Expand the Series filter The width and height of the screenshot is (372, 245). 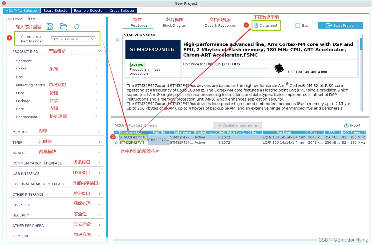pos(96,69)
